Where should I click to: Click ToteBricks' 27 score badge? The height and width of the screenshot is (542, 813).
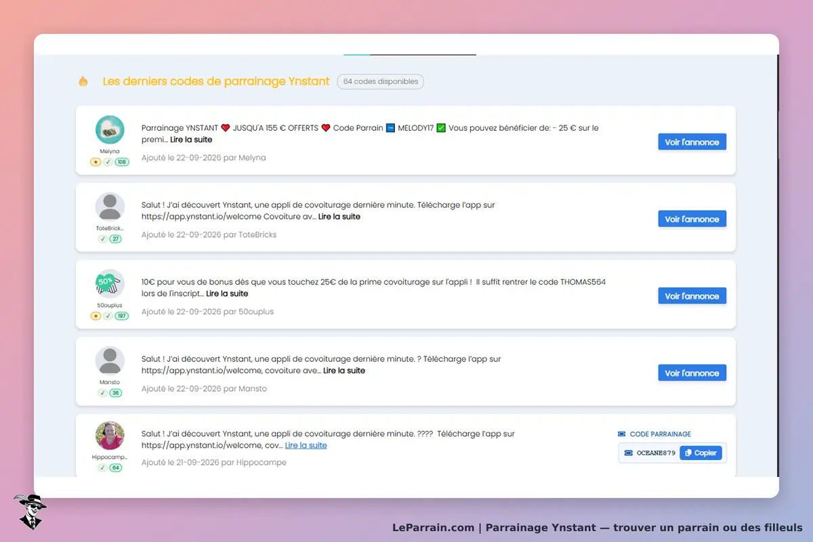point(116,239)
